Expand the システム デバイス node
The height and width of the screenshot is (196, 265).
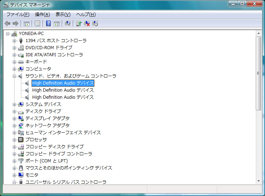coord(14,105)
